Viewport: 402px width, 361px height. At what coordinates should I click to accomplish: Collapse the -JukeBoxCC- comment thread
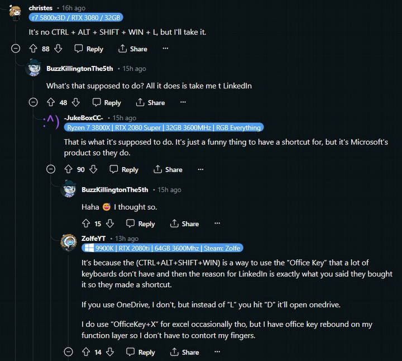click(x=51, y=169)
